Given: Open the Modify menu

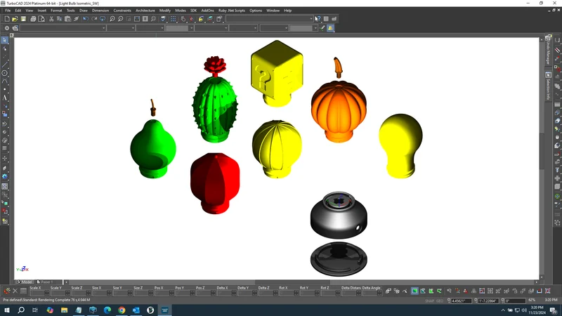Looking at the screenshot, I should [x=165, y=11].
